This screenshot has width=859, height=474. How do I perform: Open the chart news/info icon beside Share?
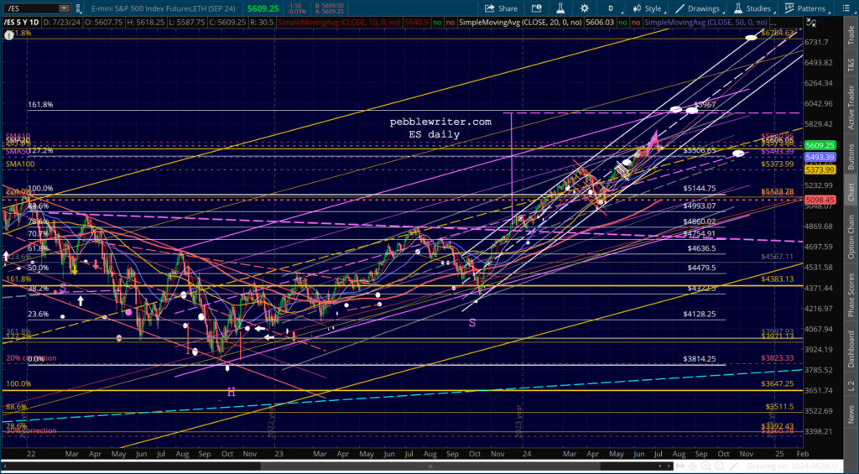pyautogui.click(x=536, y=8)
